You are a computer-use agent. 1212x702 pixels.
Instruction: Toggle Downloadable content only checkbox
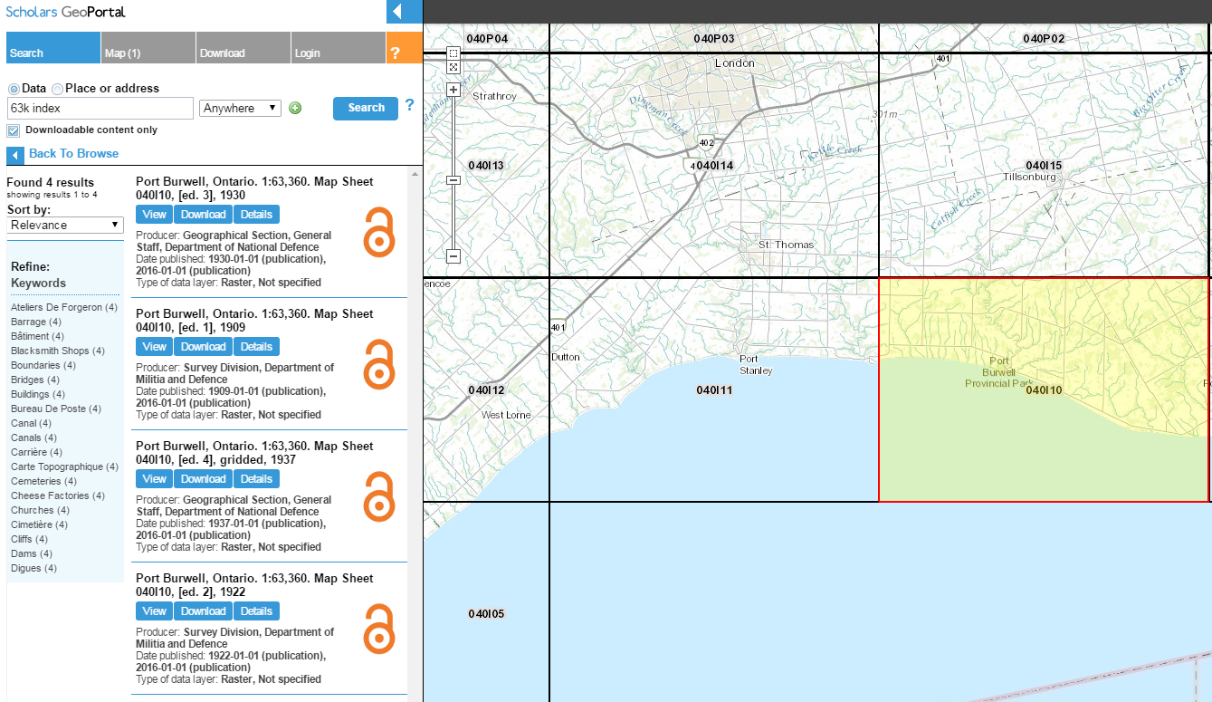pos(14,130)
